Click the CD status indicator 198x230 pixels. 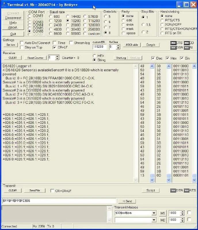tap(187, 43)
